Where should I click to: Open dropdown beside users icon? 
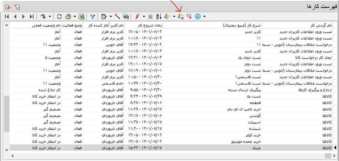[174, 16]
